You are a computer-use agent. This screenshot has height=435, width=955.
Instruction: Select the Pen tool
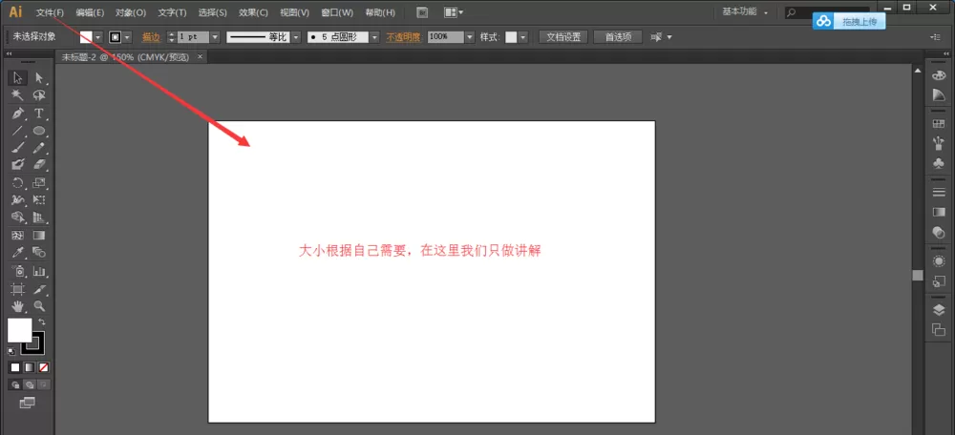pyautogui.click(x=17, y=114)
